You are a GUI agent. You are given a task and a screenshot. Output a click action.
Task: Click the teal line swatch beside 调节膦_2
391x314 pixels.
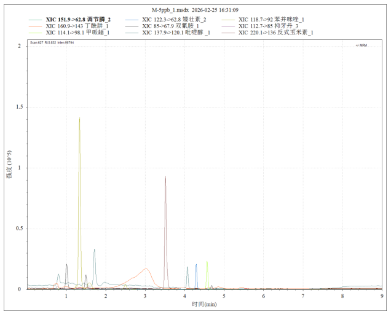tap(36, 20)
